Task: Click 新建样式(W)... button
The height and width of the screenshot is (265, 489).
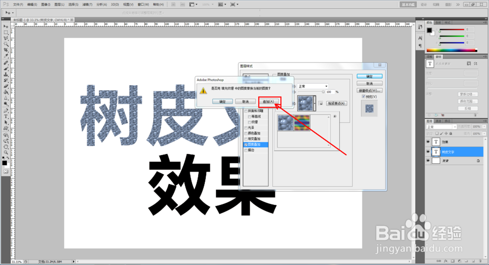Action: [x=370, y=91]
